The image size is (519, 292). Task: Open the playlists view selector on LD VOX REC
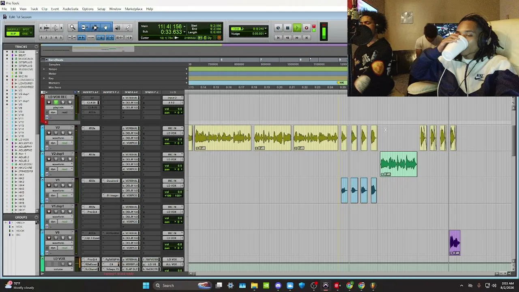(58, 107)
